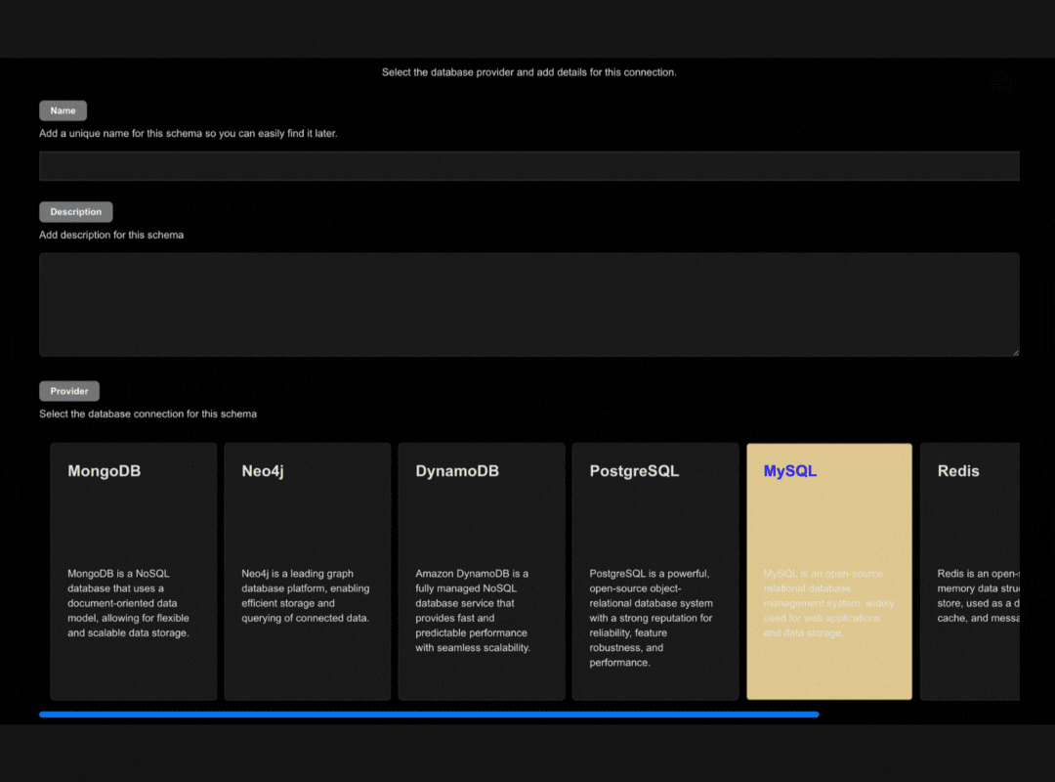Click the Description field label badge
The image size is (1055, 782).
click(x=75, y=211)
